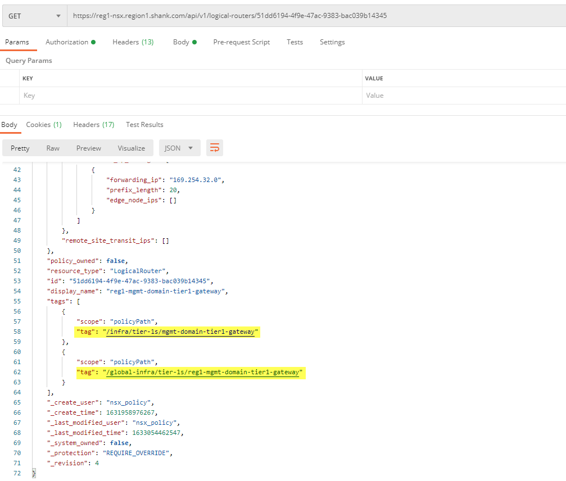The image size is (566, 481).
Task: Select the Params request tab
Action: [x=17, y=42]
